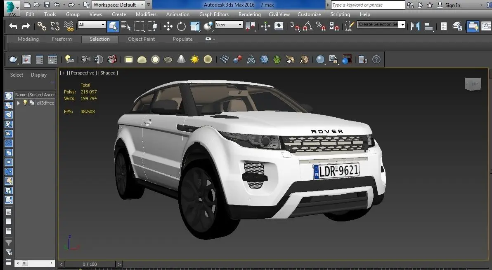Open the Graph Editors menu

pyautogui.click(x=214, y=14)
